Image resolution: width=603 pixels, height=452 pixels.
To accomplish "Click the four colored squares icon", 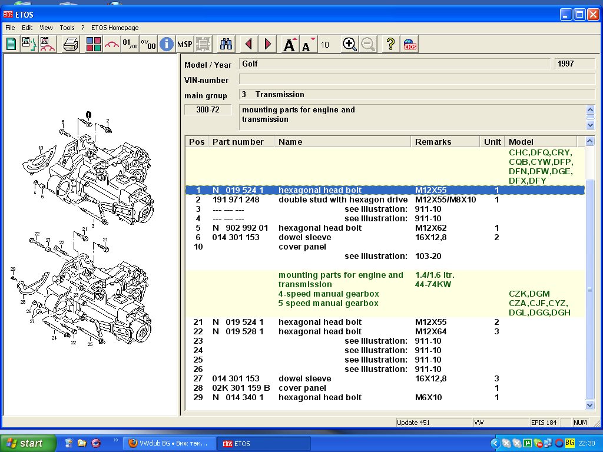I will [x=93, y=44].
